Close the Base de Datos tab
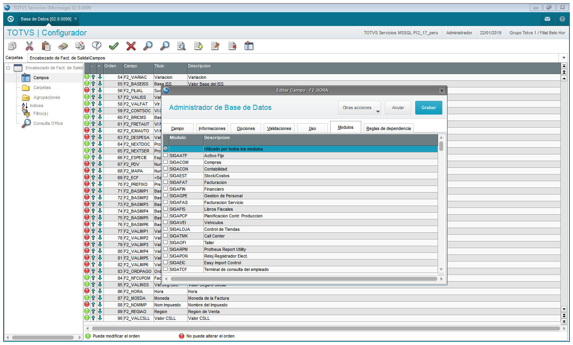 tap(76, 19)
